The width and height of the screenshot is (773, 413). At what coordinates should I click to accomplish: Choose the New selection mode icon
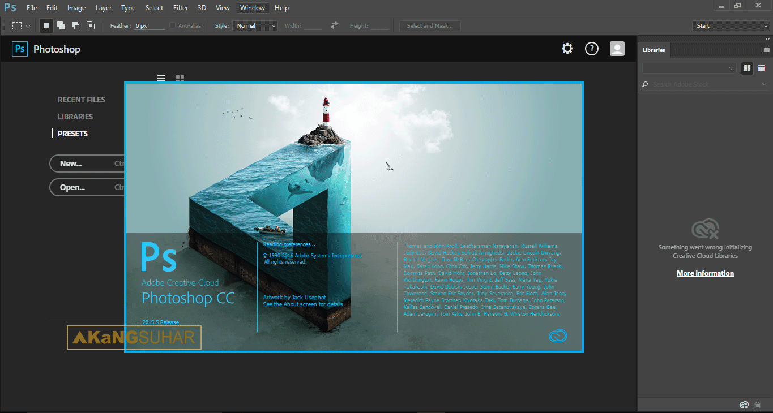click(x=46, y=25)
